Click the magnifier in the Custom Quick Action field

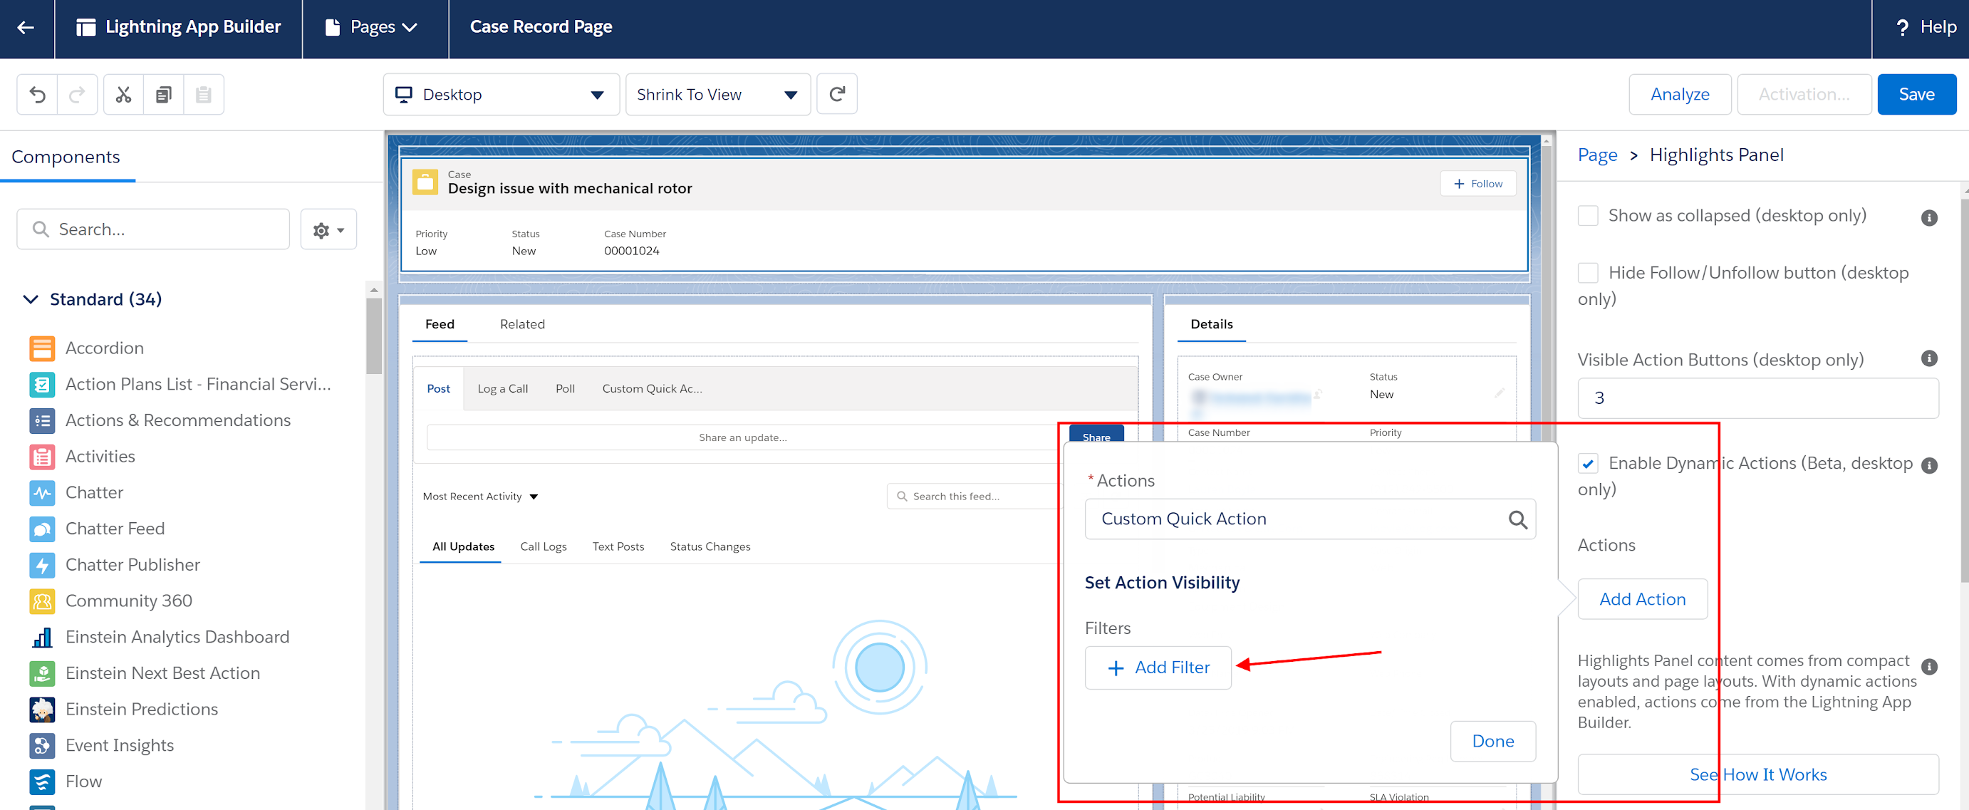point(1518,519)
